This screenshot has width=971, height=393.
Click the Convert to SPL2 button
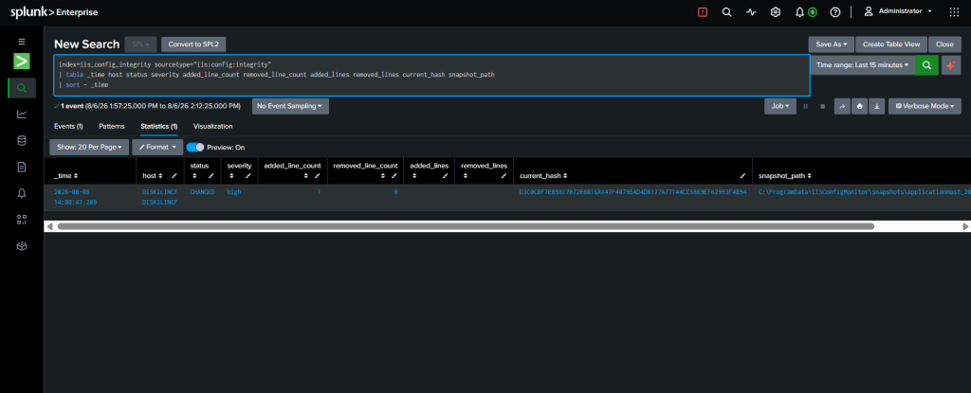pyautogui.click(x=193, y=45)
